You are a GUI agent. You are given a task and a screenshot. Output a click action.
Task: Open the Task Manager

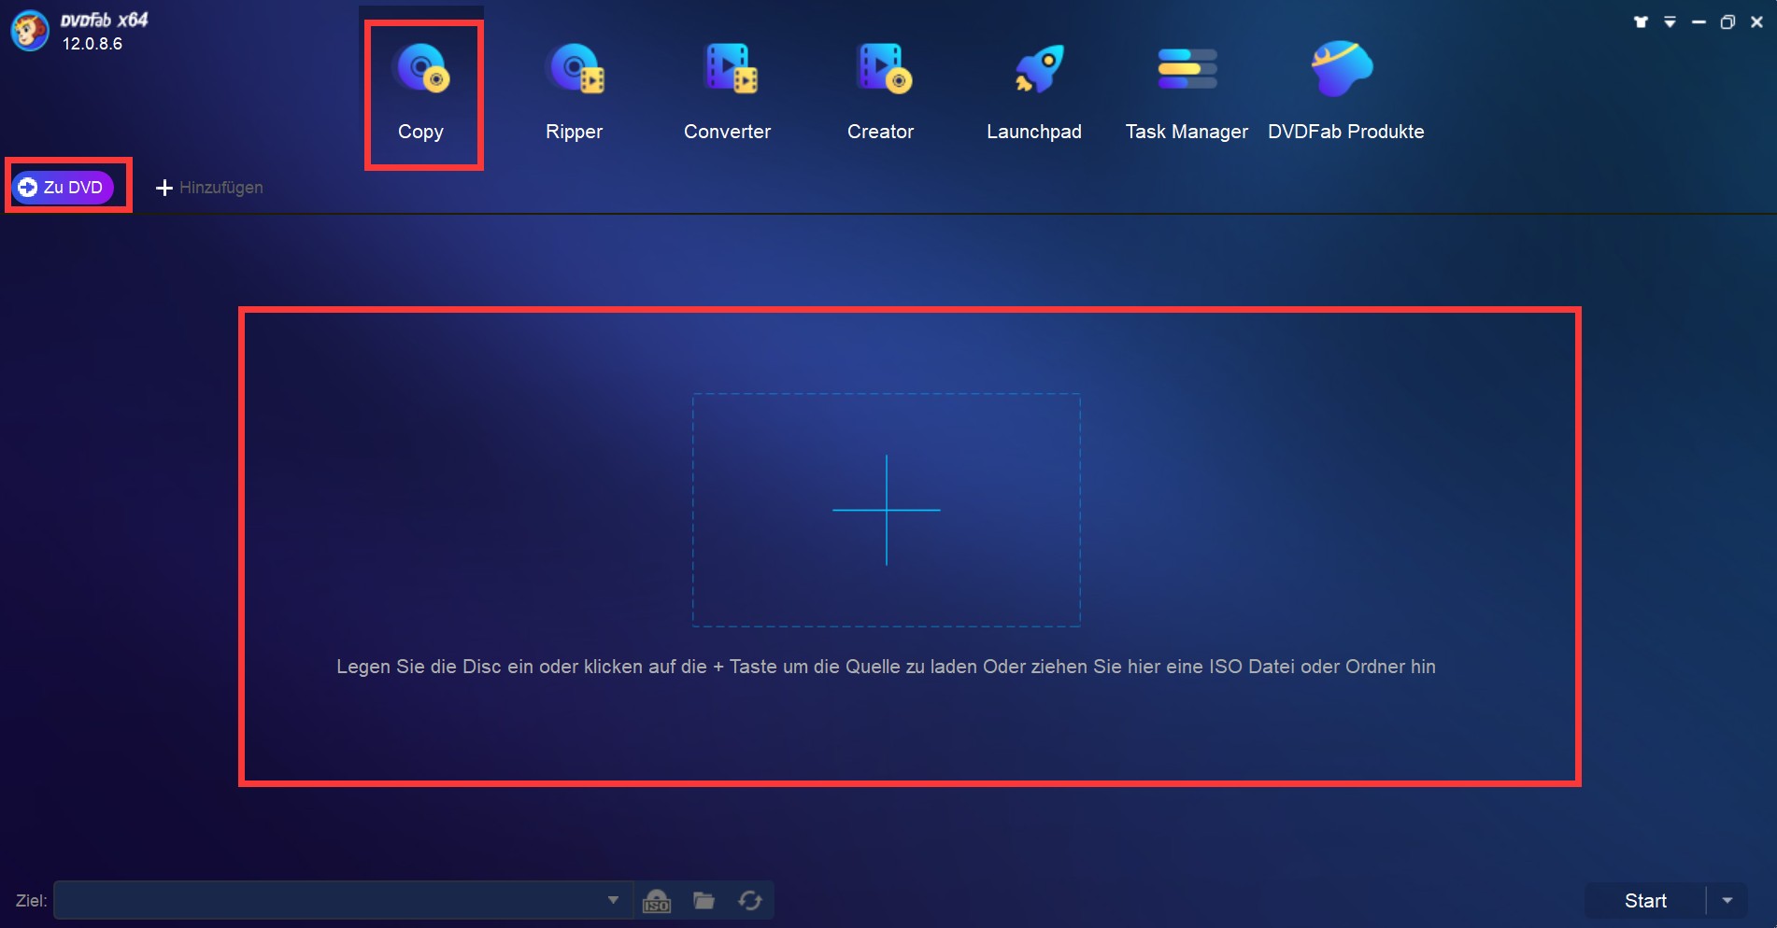click(1187, 93)
